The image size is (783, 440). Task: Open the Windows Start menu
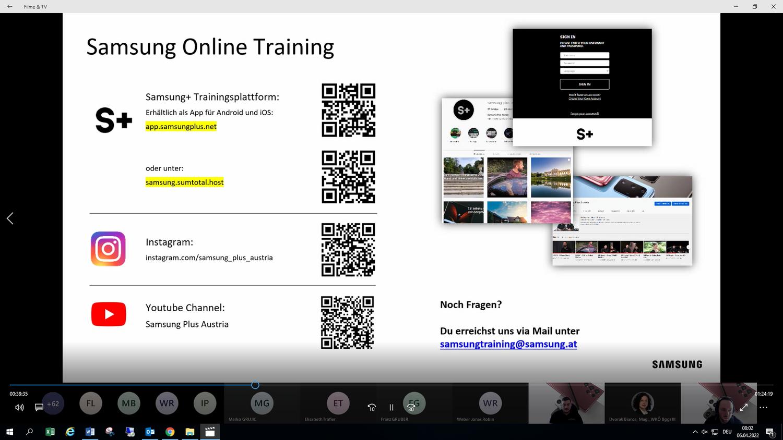(9, 432)
